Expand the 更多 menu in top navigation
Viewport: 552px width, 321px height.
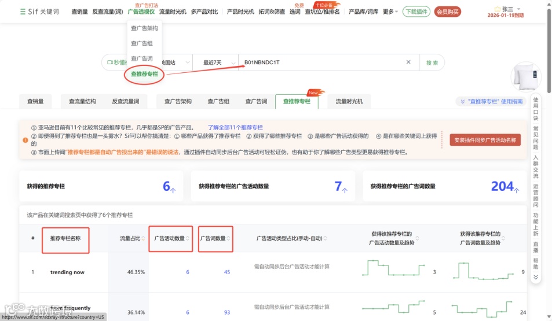390,12
